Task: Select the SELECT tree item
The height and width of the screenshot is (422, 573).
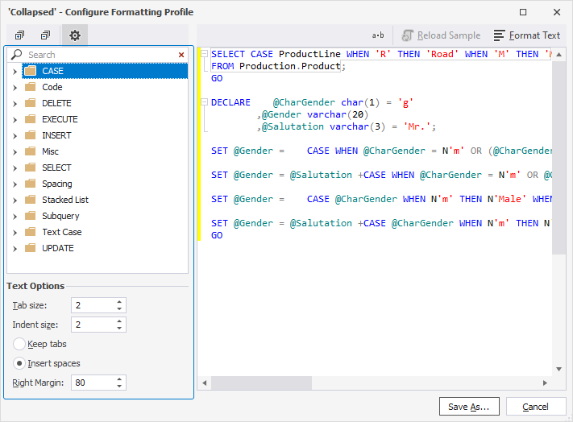Action: pos(56,168)
